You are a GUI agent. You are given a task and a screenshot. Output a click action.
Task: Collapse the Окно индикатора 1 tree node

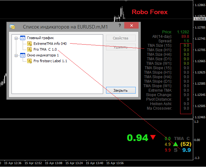[16, 56]
